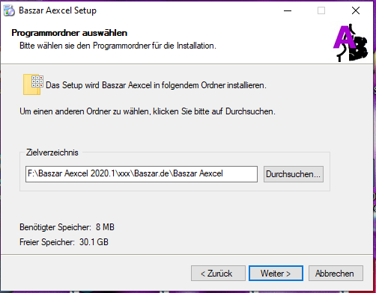376x293 pixels.
Task: Close the setup dialog with the X
Action: 356,10
